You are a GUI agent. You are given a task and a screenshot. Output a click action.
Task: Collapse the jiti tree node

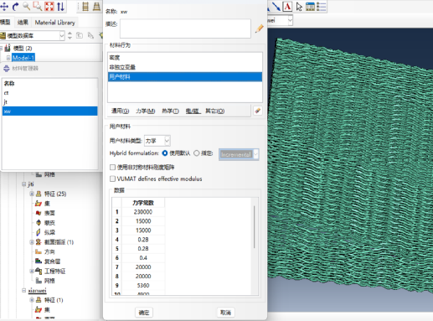pyautogui.click(x=24, y=184)
